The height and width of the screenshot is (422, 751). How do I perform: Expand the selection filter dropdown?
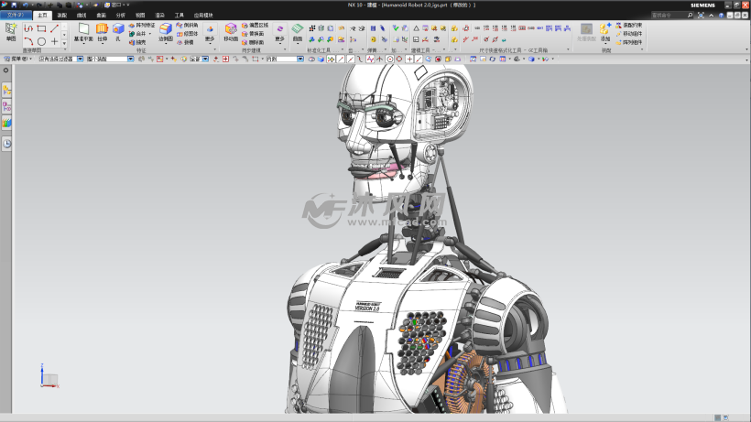coord(80,59)
